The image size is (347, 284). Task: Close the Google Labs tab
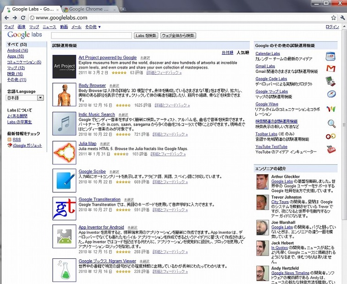tap(58, 10)
